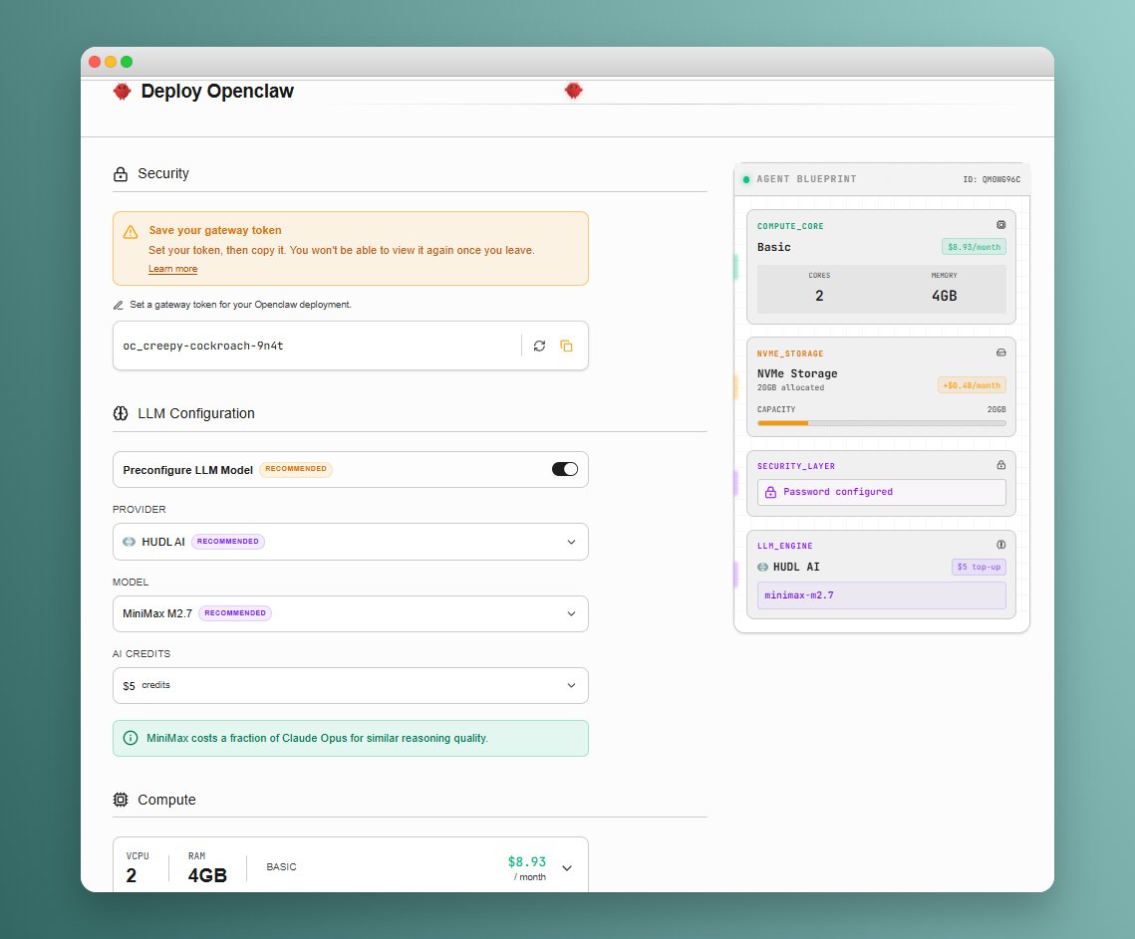
Task: Click the Openclaw logo beside the page title
Action: coord(123,92)
